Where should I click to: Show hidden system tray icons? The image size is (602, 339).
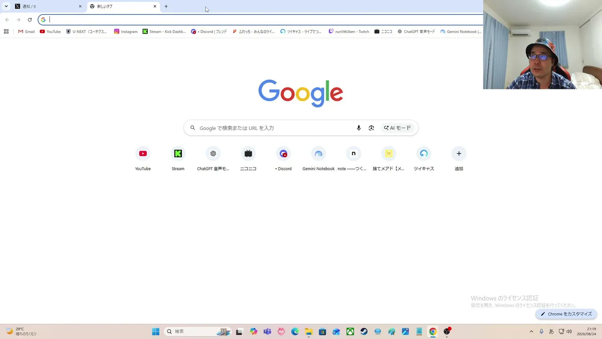[531, 331]
